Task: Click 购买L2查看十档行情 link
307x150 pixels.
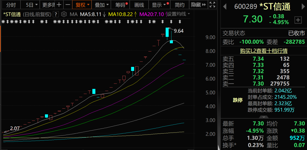Action: tap(264, 51)
